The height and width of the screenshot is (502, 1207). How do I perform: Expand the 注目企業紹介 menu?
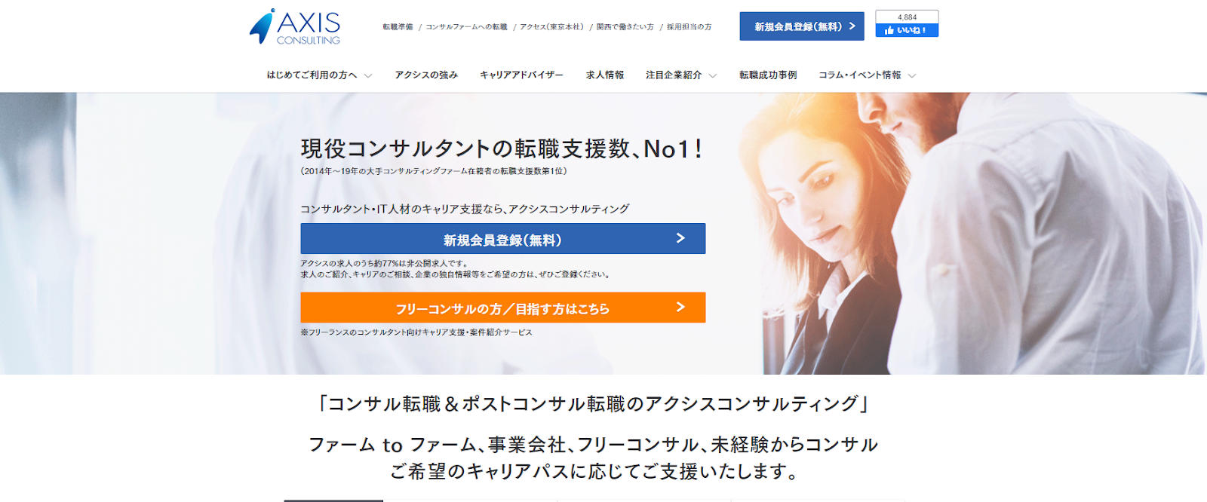coord(681,75)
